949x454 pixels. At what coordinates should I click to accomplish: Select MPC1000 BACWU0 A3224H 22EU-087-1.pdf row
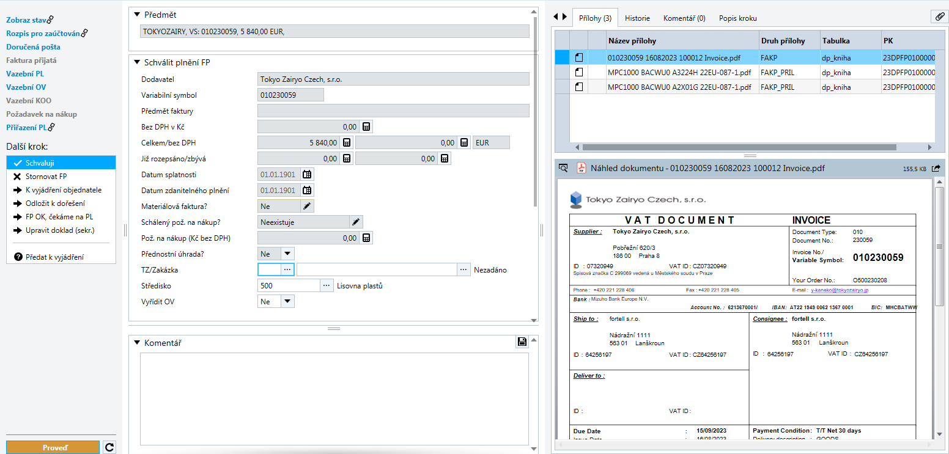click(x=745, y=72)
